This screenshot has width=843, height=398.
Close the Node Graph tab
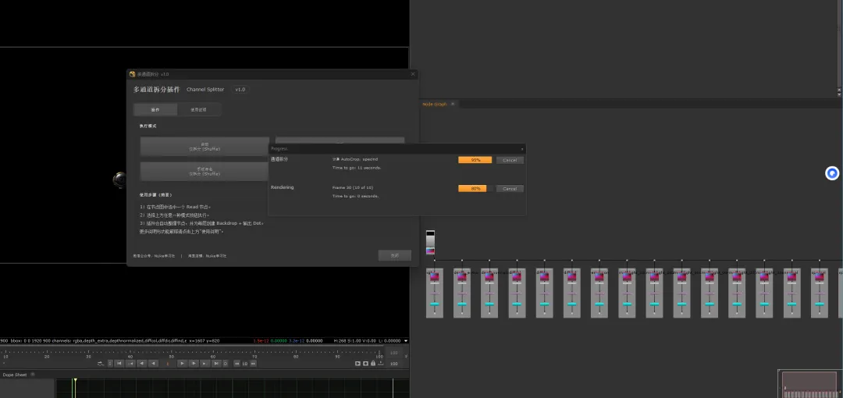pos(453,104)
